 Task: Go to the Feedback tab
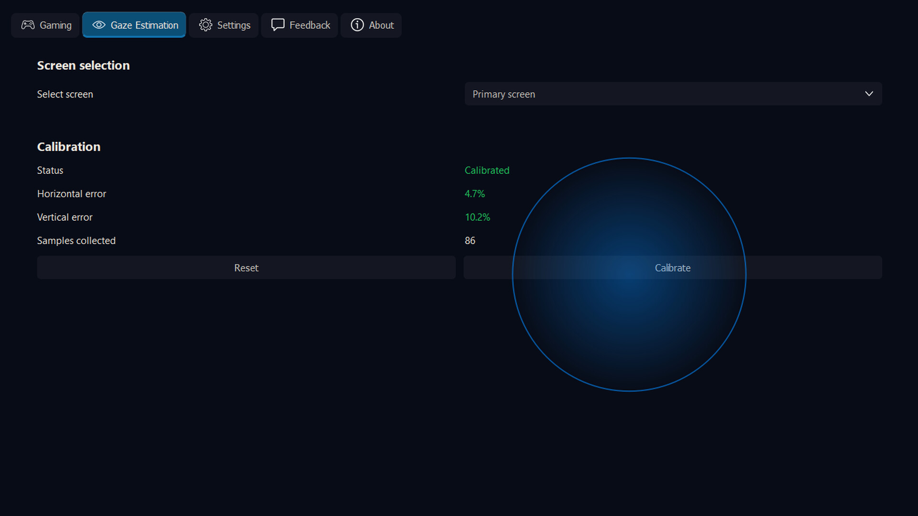point(309,25)
